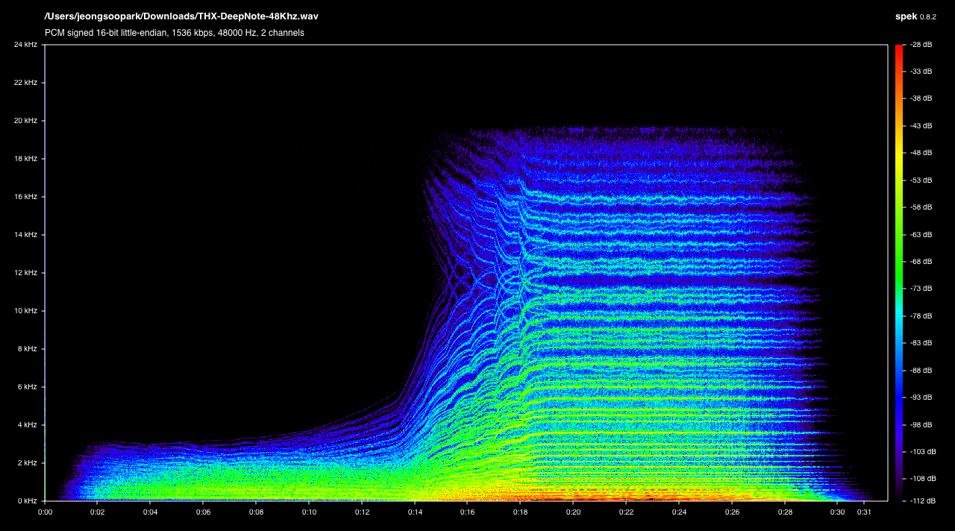Click the 0:06 time axis label

204,512
